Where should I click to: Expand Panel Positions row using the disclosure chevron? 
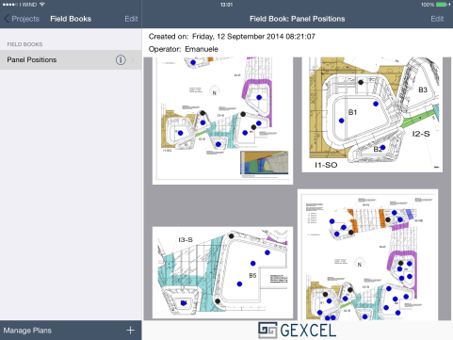pos(133,59)
